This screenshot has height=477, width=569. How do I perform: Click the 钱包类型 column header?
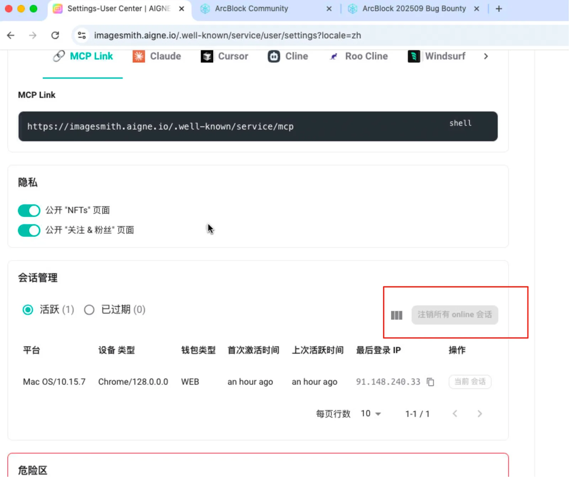tap(198, 350)
